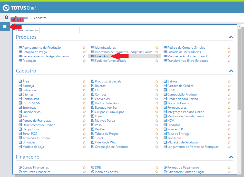Click the book icon beside Funcionários
244x177 pixels.
(20, 112)
